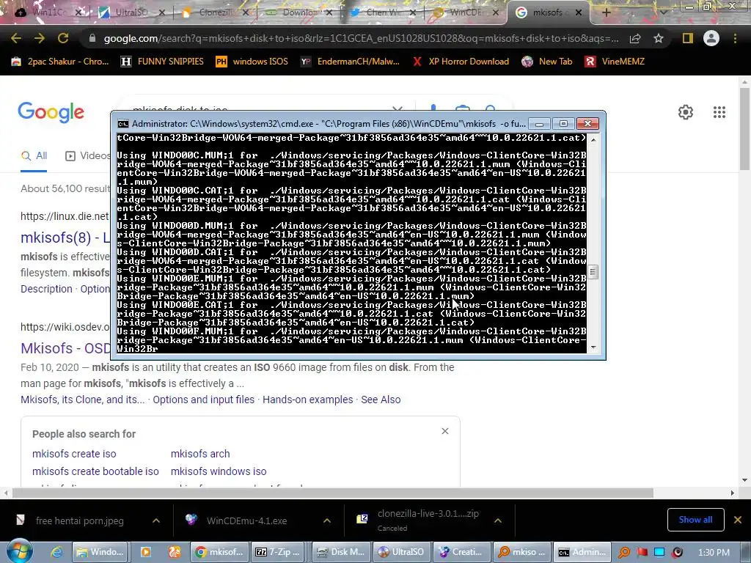Follow the See Also sitelink
Image resolution: width=751 pixels, height=563 pixels.
(381, 400)
